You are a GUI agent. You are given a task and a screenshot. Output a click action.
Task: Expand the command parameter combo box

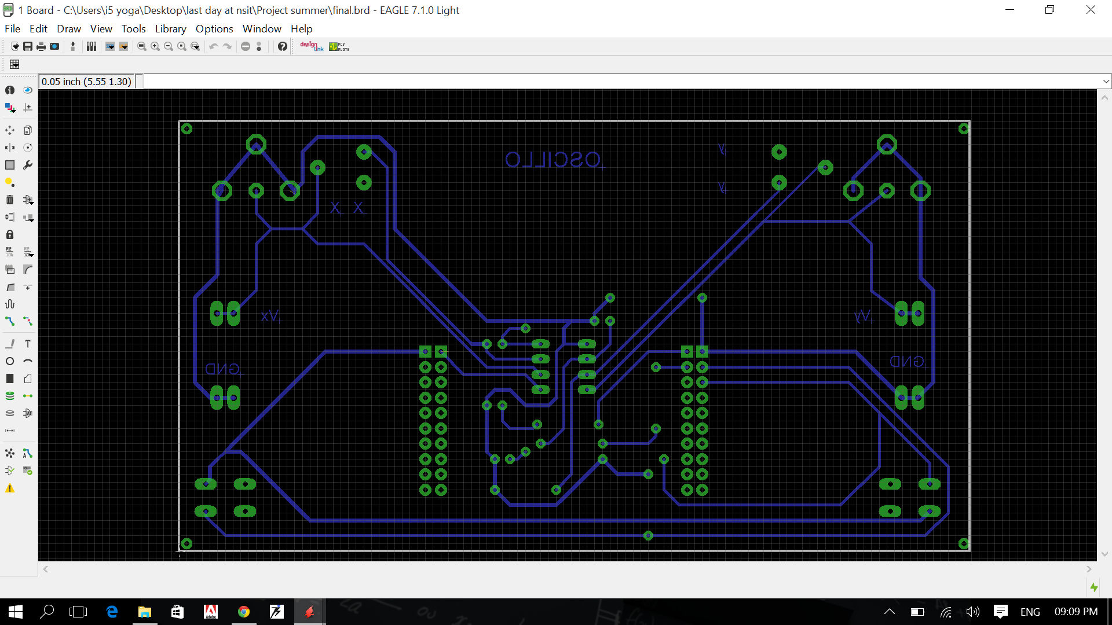pyautogui.click(x=1107, y=81)
